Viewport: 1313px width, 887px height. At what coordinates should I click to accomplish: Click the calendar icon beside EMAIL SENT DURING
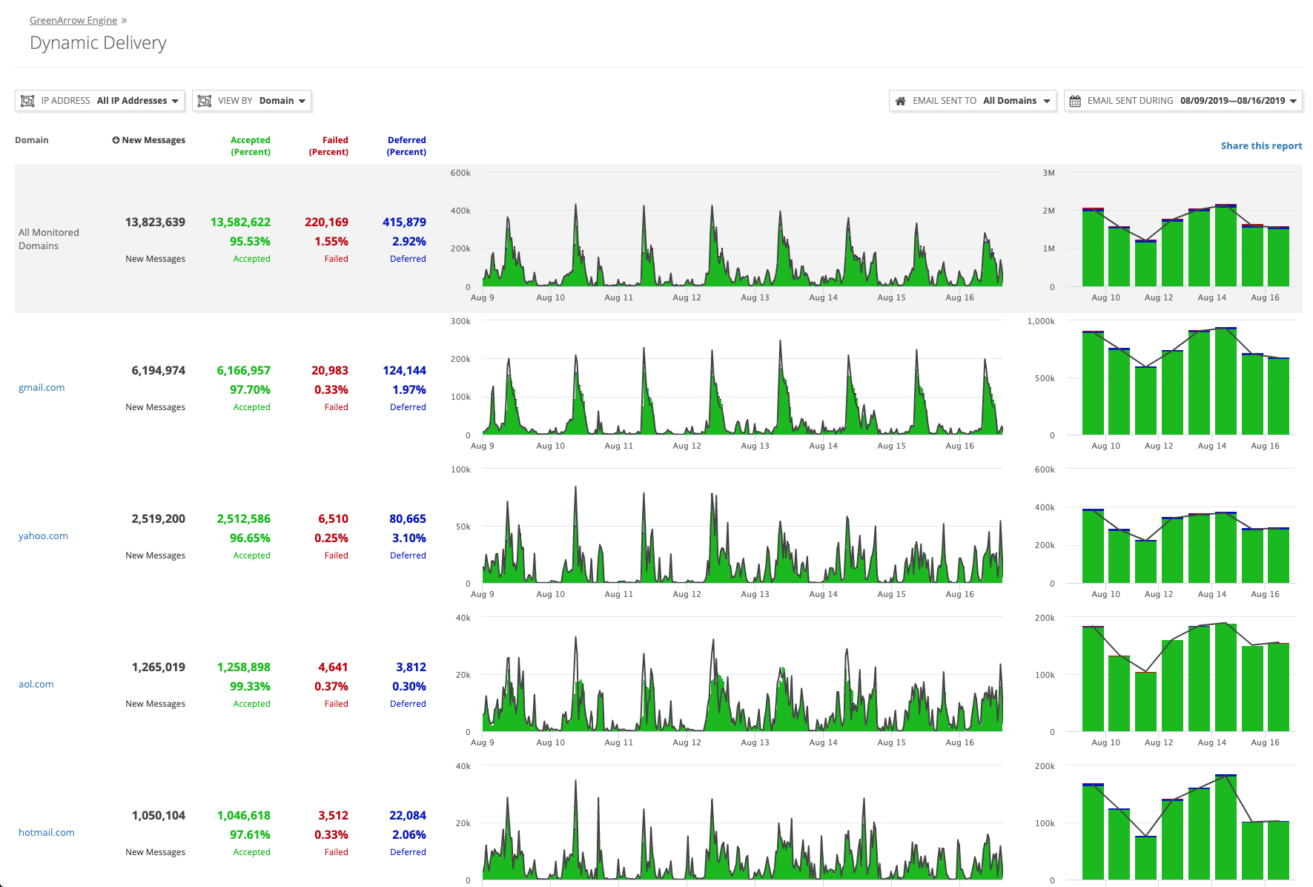click(1076, 100)
